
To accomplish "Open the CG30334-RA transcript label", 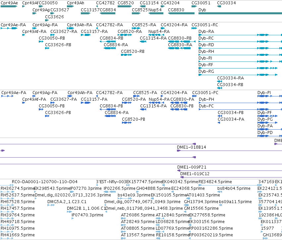I will (x=231, y=78).
